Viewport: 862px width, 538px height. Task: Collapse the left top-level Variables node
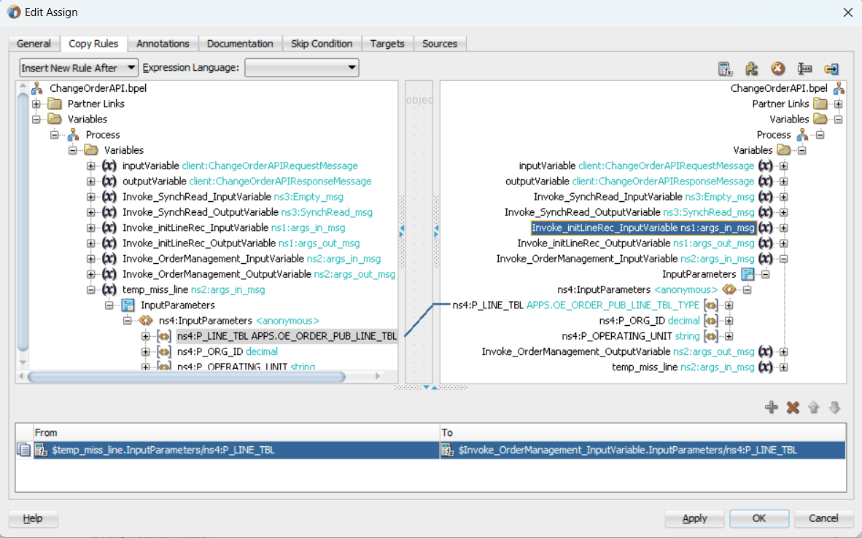coord(36,120)
